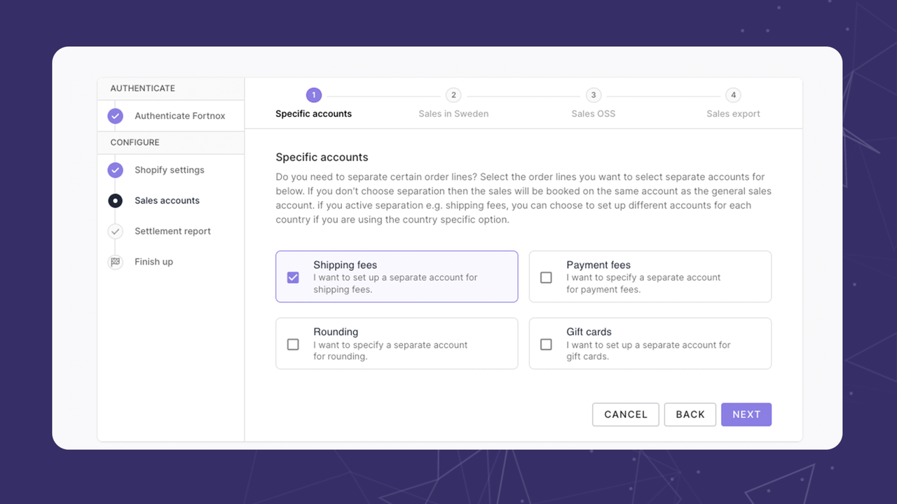The height and width of the screenshot is (504, 897).
Task: Click the Sales accounts sidebar item
Action: [x=167, y=201]
